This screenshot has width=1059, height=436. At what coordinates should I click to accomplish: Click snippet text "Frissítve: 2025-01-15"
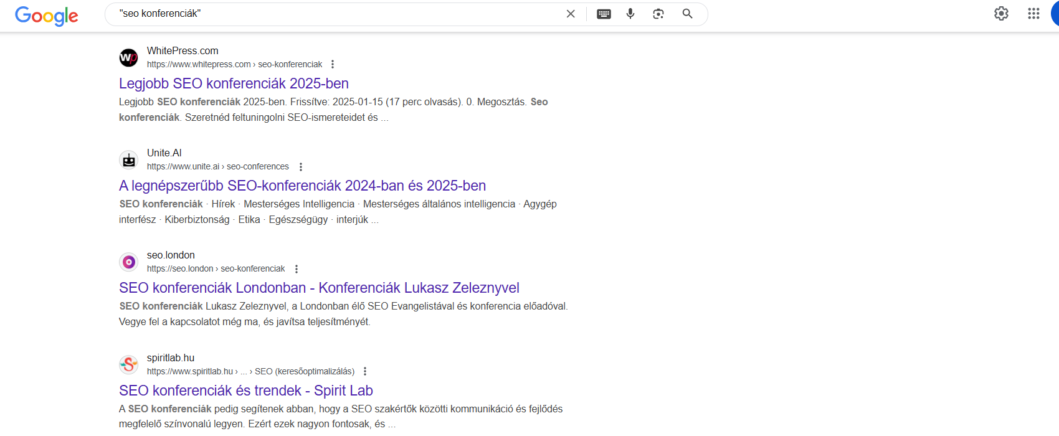click(336, 102)
